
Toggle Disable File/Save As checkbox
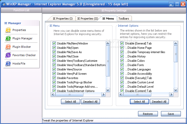pyautogui.click(x=54, y=52)
